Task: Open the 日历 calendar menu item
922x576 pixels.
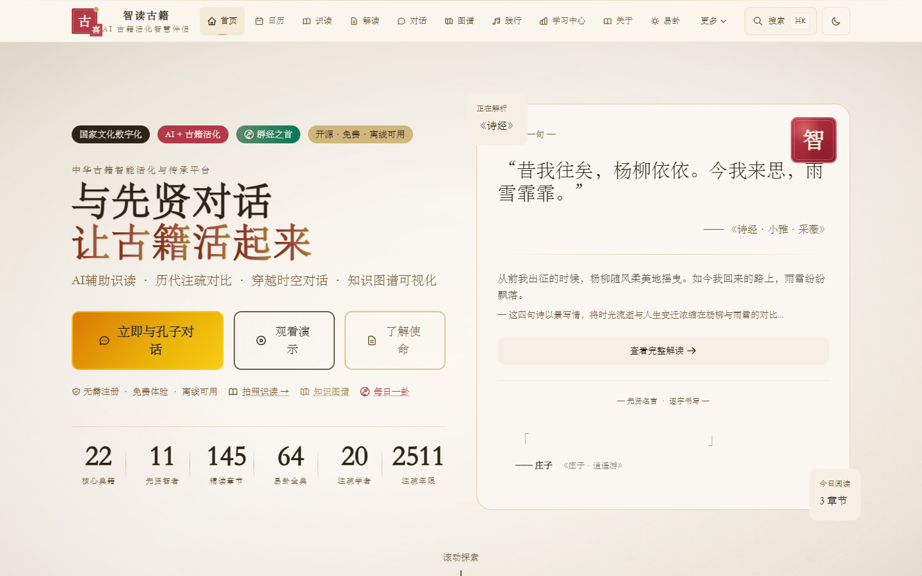Action: point(270,21)
